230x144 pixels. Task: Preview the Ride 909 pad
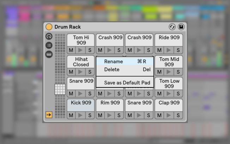coord(169,50)
